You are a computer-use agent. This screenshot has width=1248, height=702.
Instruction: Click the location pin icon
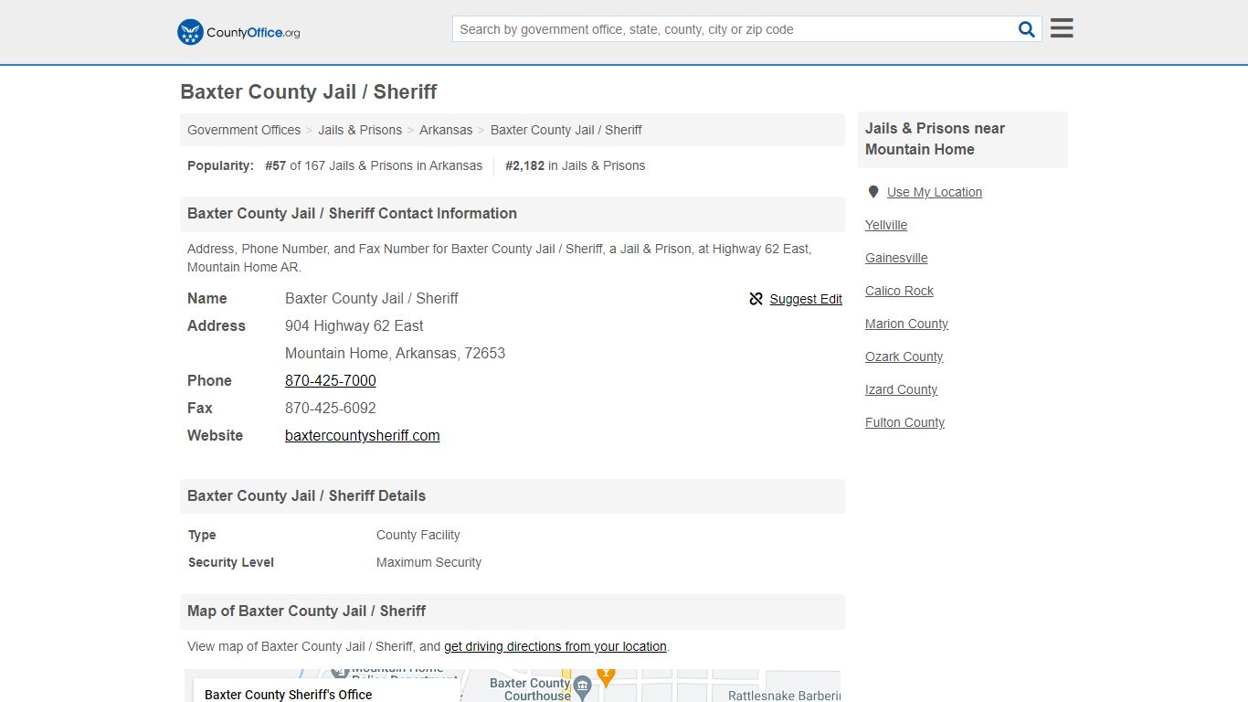coord(873,192)
